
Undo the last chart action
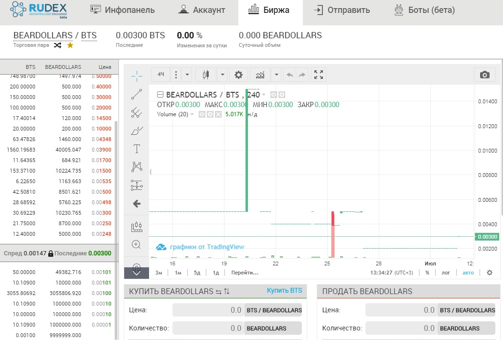289,75
